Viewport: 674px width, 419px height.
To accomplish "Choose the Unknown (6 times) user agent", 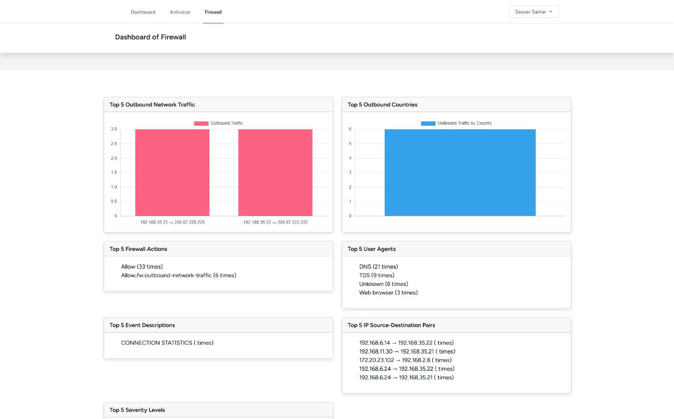I will [383, 284].
